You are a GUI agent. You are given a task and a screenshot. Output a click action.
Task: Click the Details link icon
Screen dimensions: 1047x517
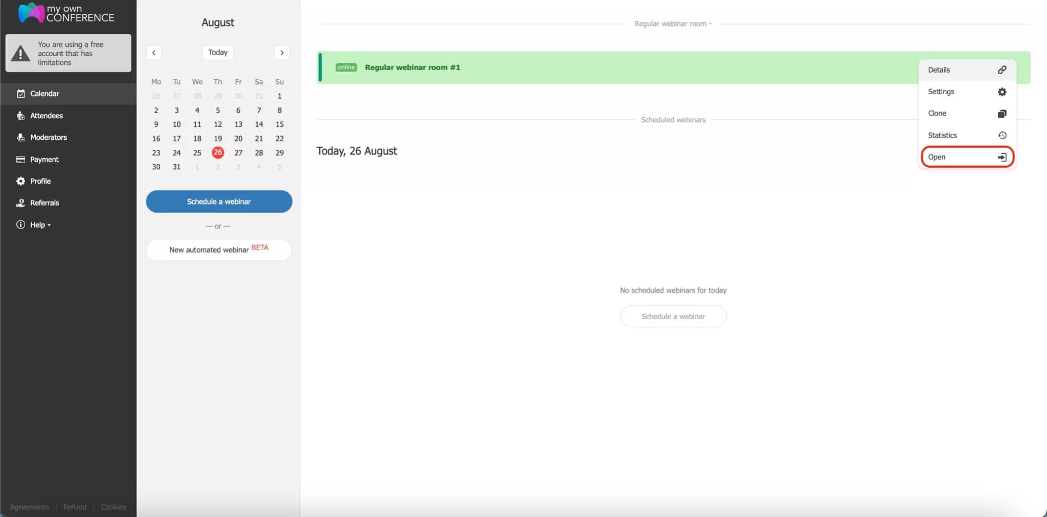click(1002, 70)
